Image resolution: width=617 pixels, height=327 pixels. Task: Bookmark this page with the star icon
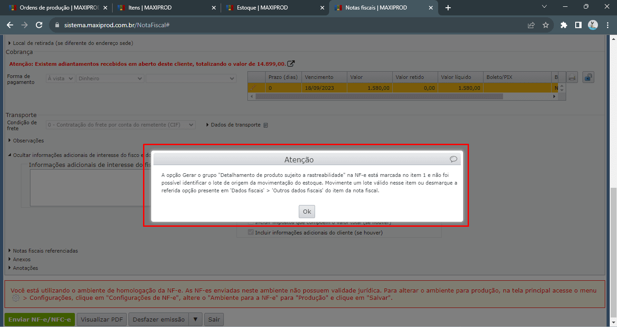546,25
